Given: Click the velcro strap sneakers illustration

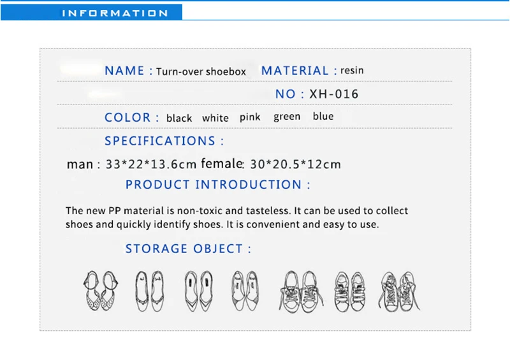Looking at the screenshot, I should click(350, 292).
